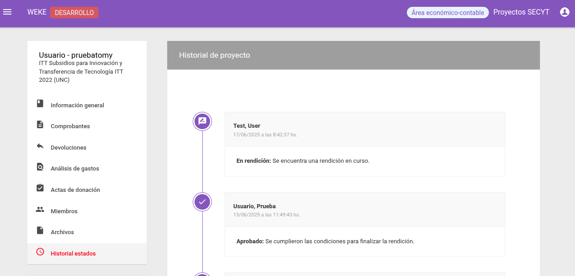Click the document icon beside Comprobantes
Image resolution: width=575 pixels, height=276 pixels.
(x=40, y=125)
